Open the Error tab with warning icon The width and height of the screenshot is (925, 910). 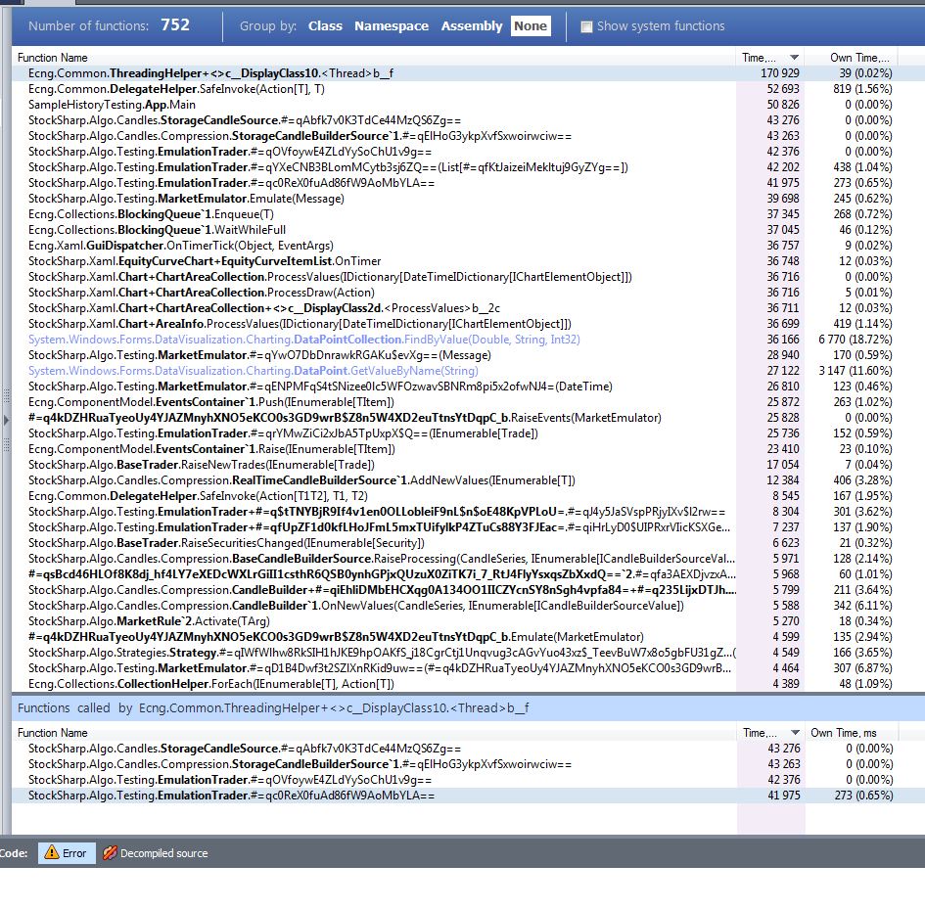(x=67, y=853)
